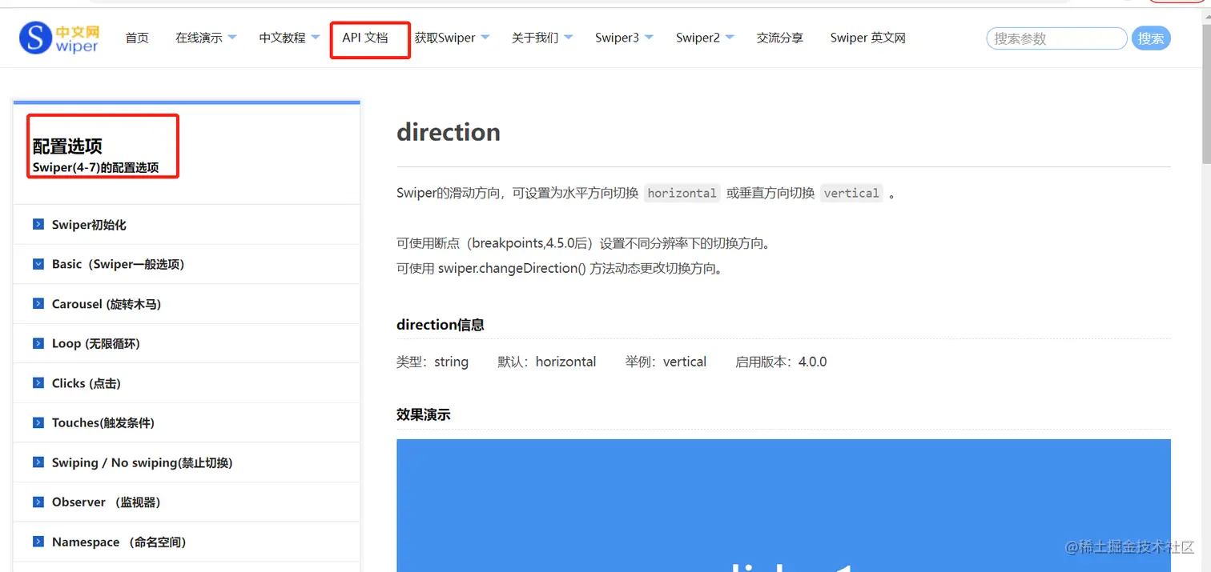Screen dimensions: 1211x572
Task: Open the Swiper2 dropdown menu
Action: click(705, 38)
